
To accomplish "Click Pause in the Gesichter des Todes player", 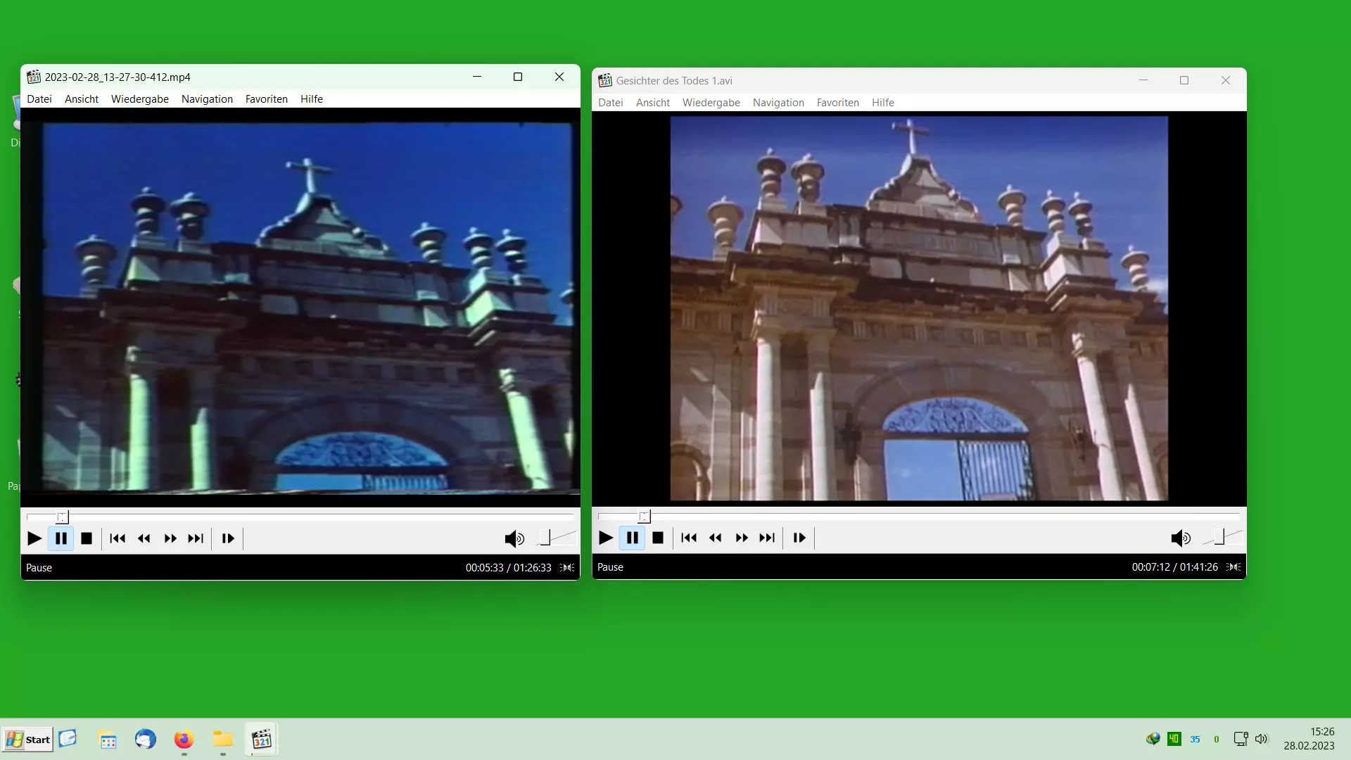I will pos(633,538).
